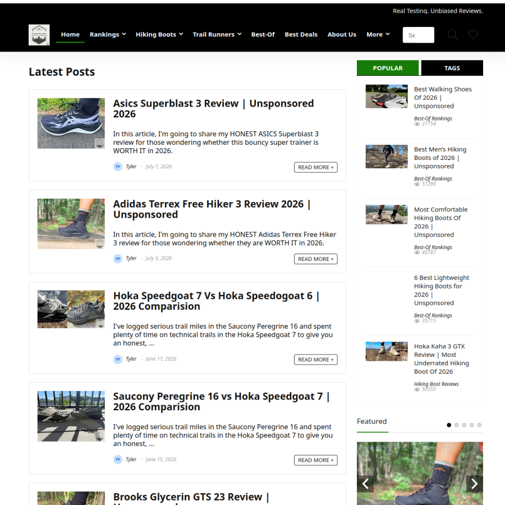The width and height of the screenshot is (505, 505).
Task: Click author Tyler on June 17 post
Action: click(131, 359)
